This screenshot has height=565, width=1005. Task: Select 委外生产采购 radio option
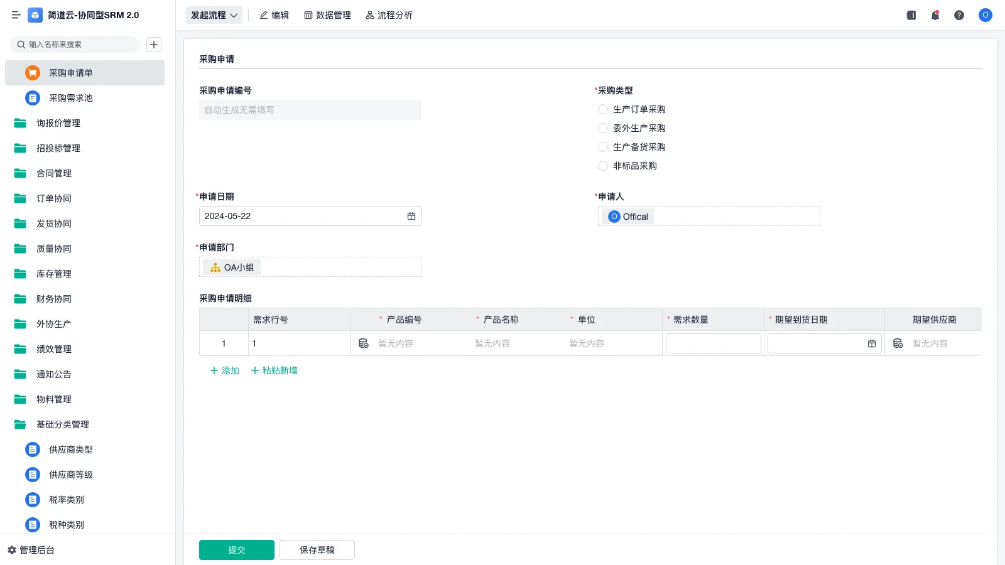coord(603,128)
